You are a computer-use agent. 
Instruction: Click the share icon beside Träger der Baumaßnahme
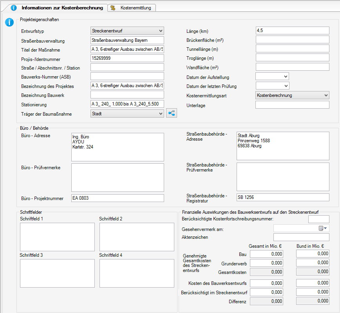click(x=172, y=113)
